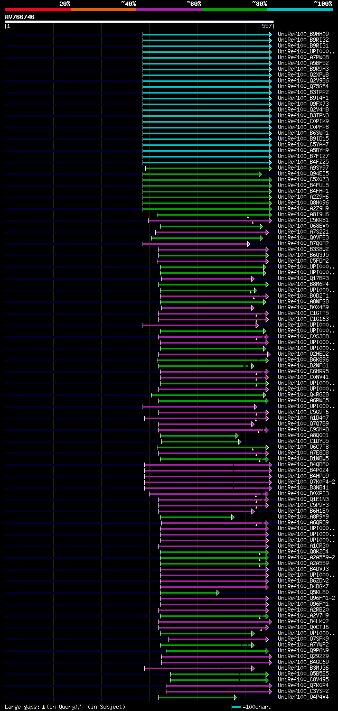Click the red 20% identity legend segment
This screenshot has width=338, height=711.
pos(37,9)
